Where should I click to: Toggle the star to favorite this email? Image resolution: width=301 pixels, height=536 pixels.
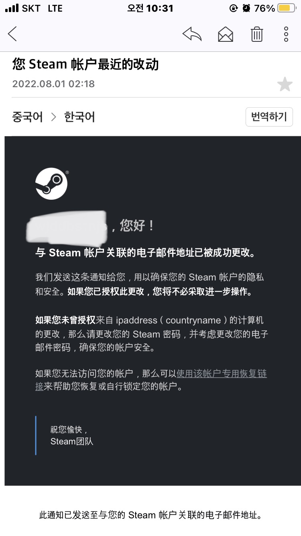pyautogui.click(x=285, y=84)
